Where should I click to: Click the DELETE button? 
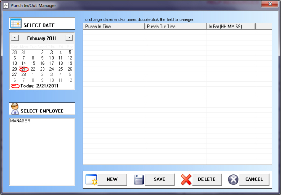coord(207,179)
